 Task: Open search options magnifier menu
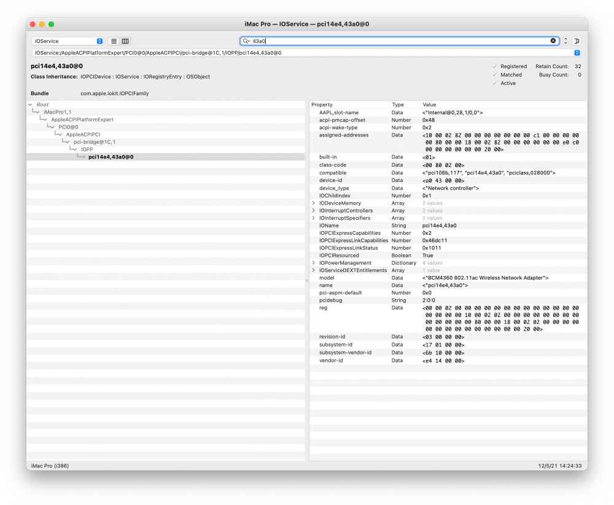point(246,41)
